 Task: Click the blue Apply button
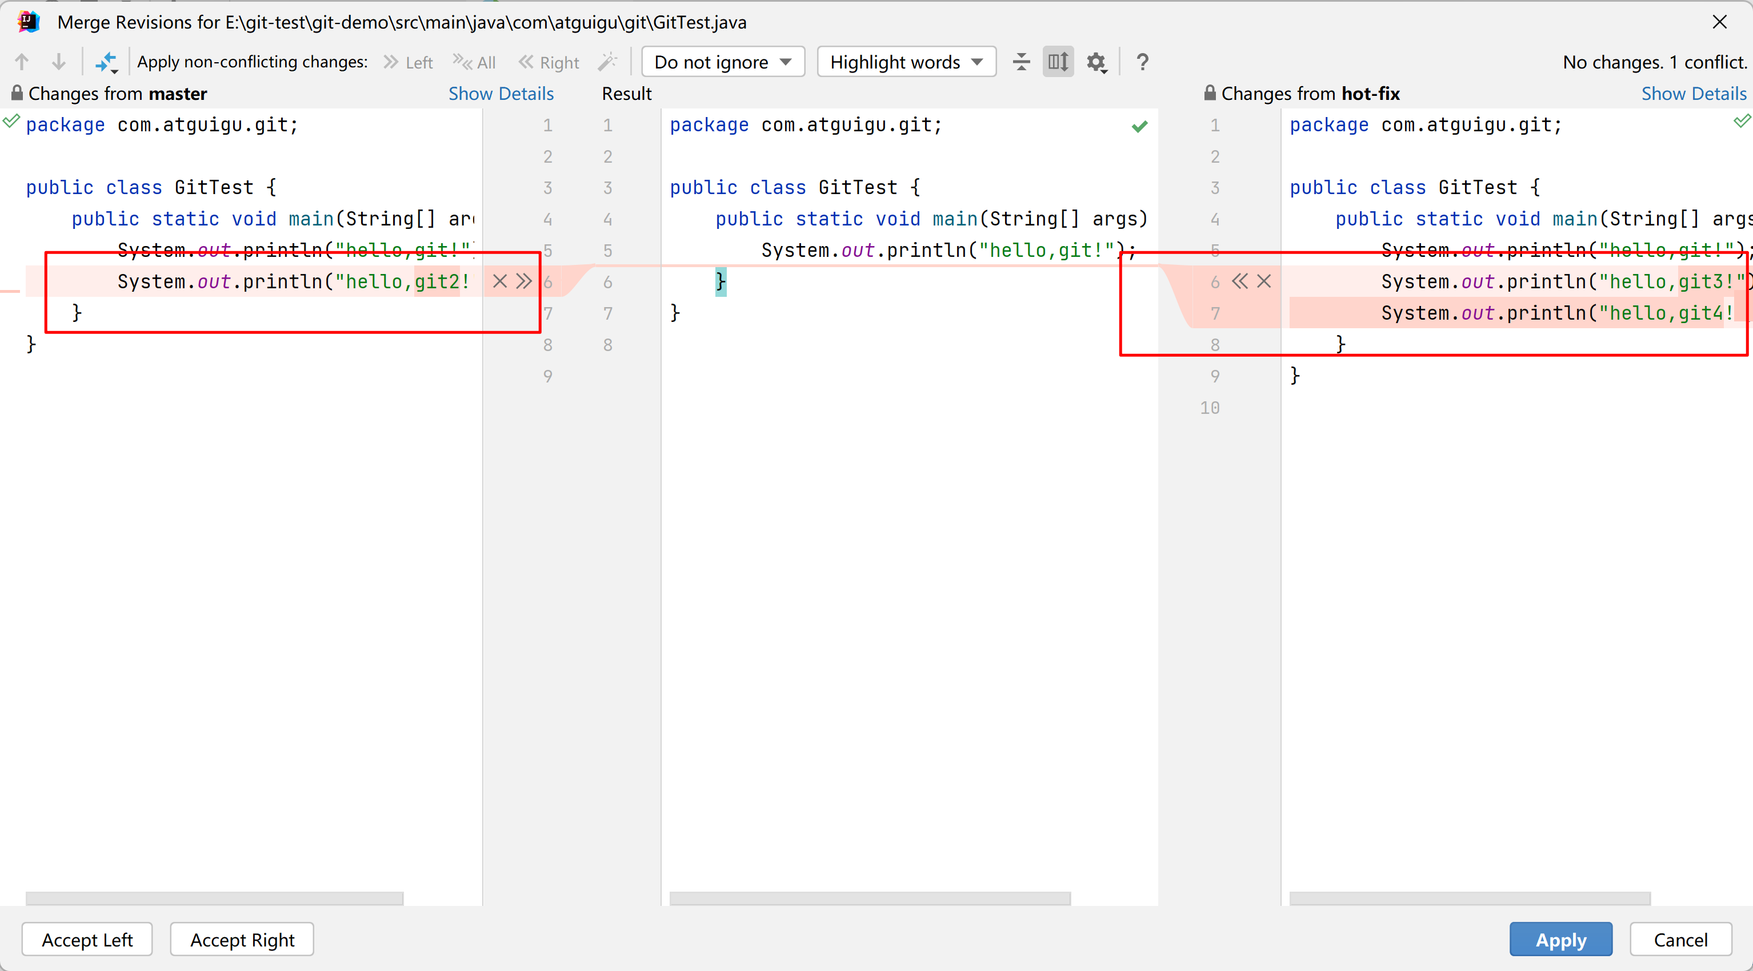point(1560,939)
